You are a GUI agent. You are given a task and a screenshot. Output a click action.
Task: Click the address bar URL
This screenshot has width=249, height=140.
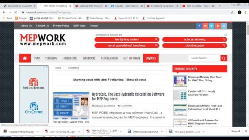[48, 12]
